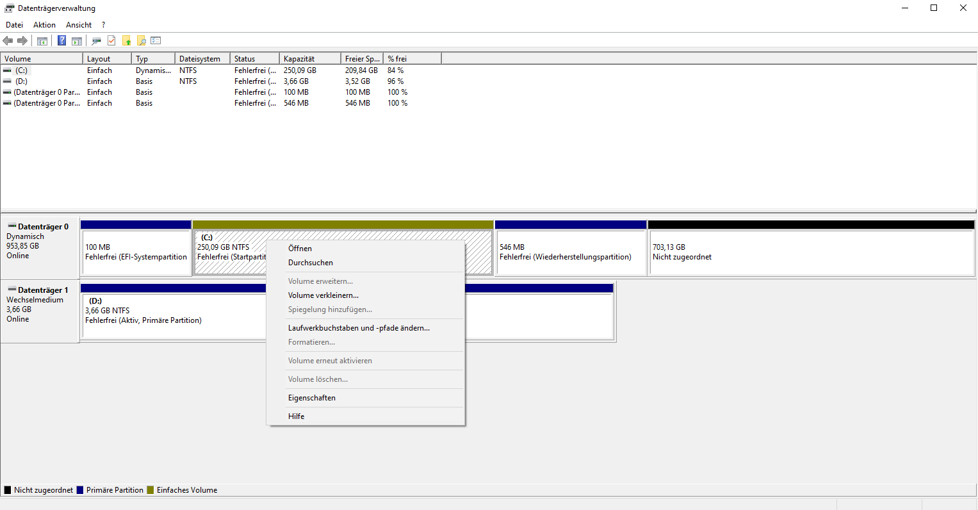Click the 250,09 GB capacity cell
Viewport: 978px width, 510px height.
click(x=300, y=70)
